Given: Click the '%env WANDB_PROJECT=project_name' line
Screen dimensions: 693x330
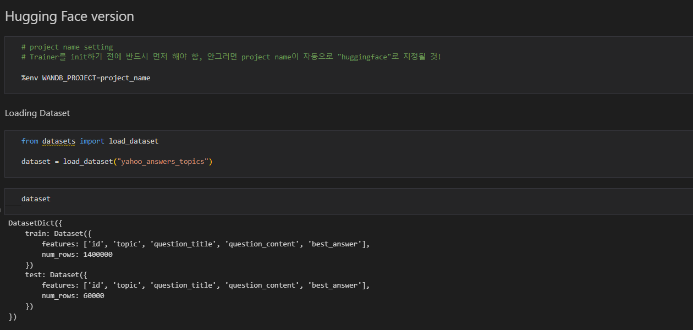Looking at the screenshot, I should 86,78.
